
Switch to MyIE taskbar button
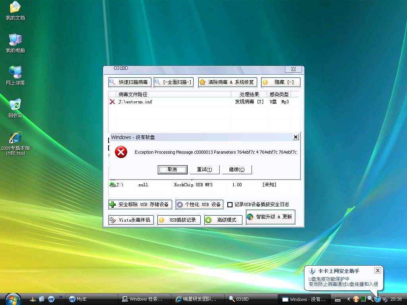point(91,299)
